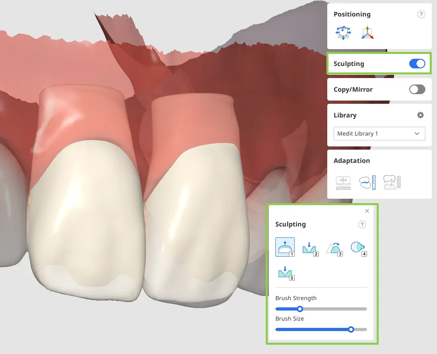Select sculpting tool 5 (groove)

(286, 273)
